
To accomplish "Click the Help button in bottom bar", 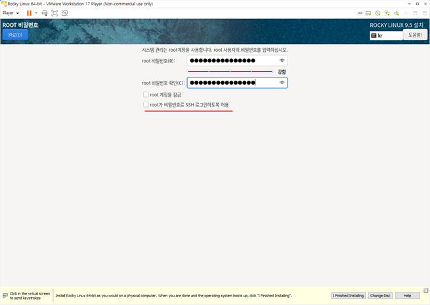I will 407,296.
